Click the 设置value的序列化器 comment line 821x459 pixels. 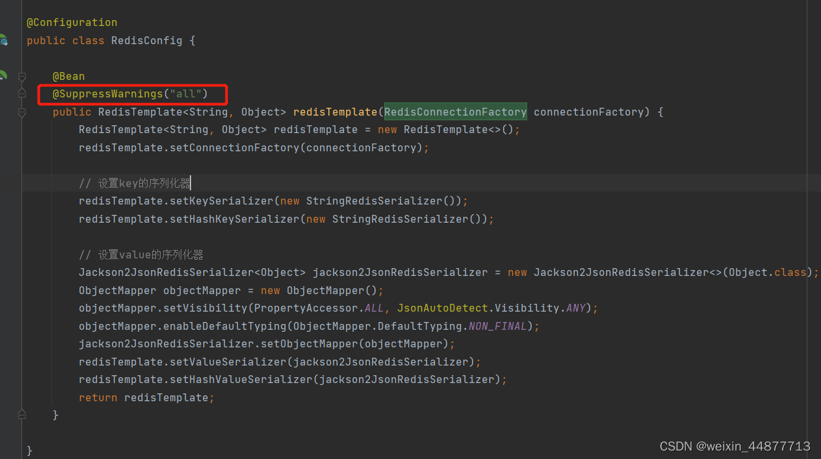140,254
